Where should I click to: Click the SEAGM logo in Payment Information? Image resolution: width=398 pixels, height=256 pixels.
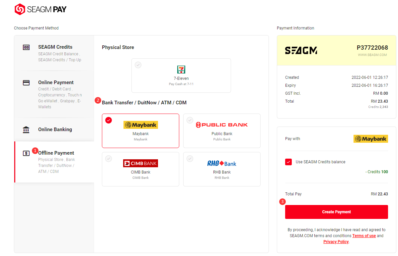pyautogui.click(x=301, y=50)
